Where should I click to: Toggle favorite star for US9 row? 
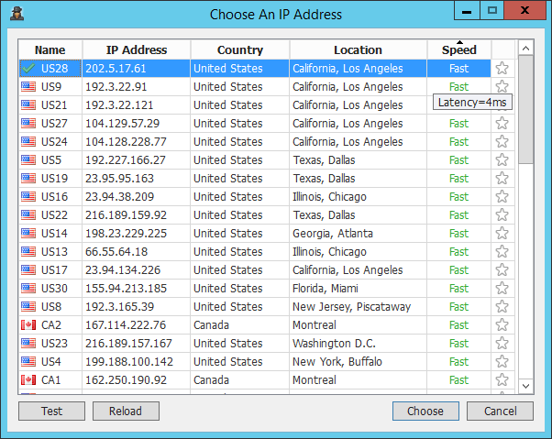click(x=502, y=86)
